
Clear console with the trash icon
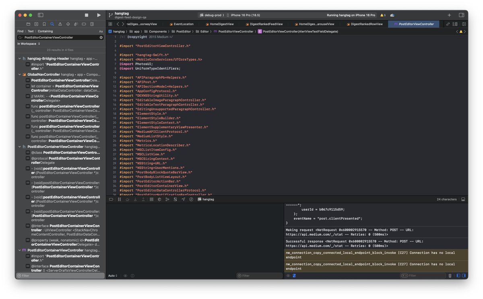(x=450, y=276)
